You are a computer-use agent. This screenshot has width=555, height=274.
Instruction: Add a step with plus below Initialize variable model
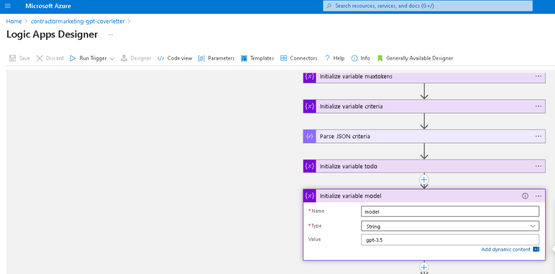coord(424,267)
